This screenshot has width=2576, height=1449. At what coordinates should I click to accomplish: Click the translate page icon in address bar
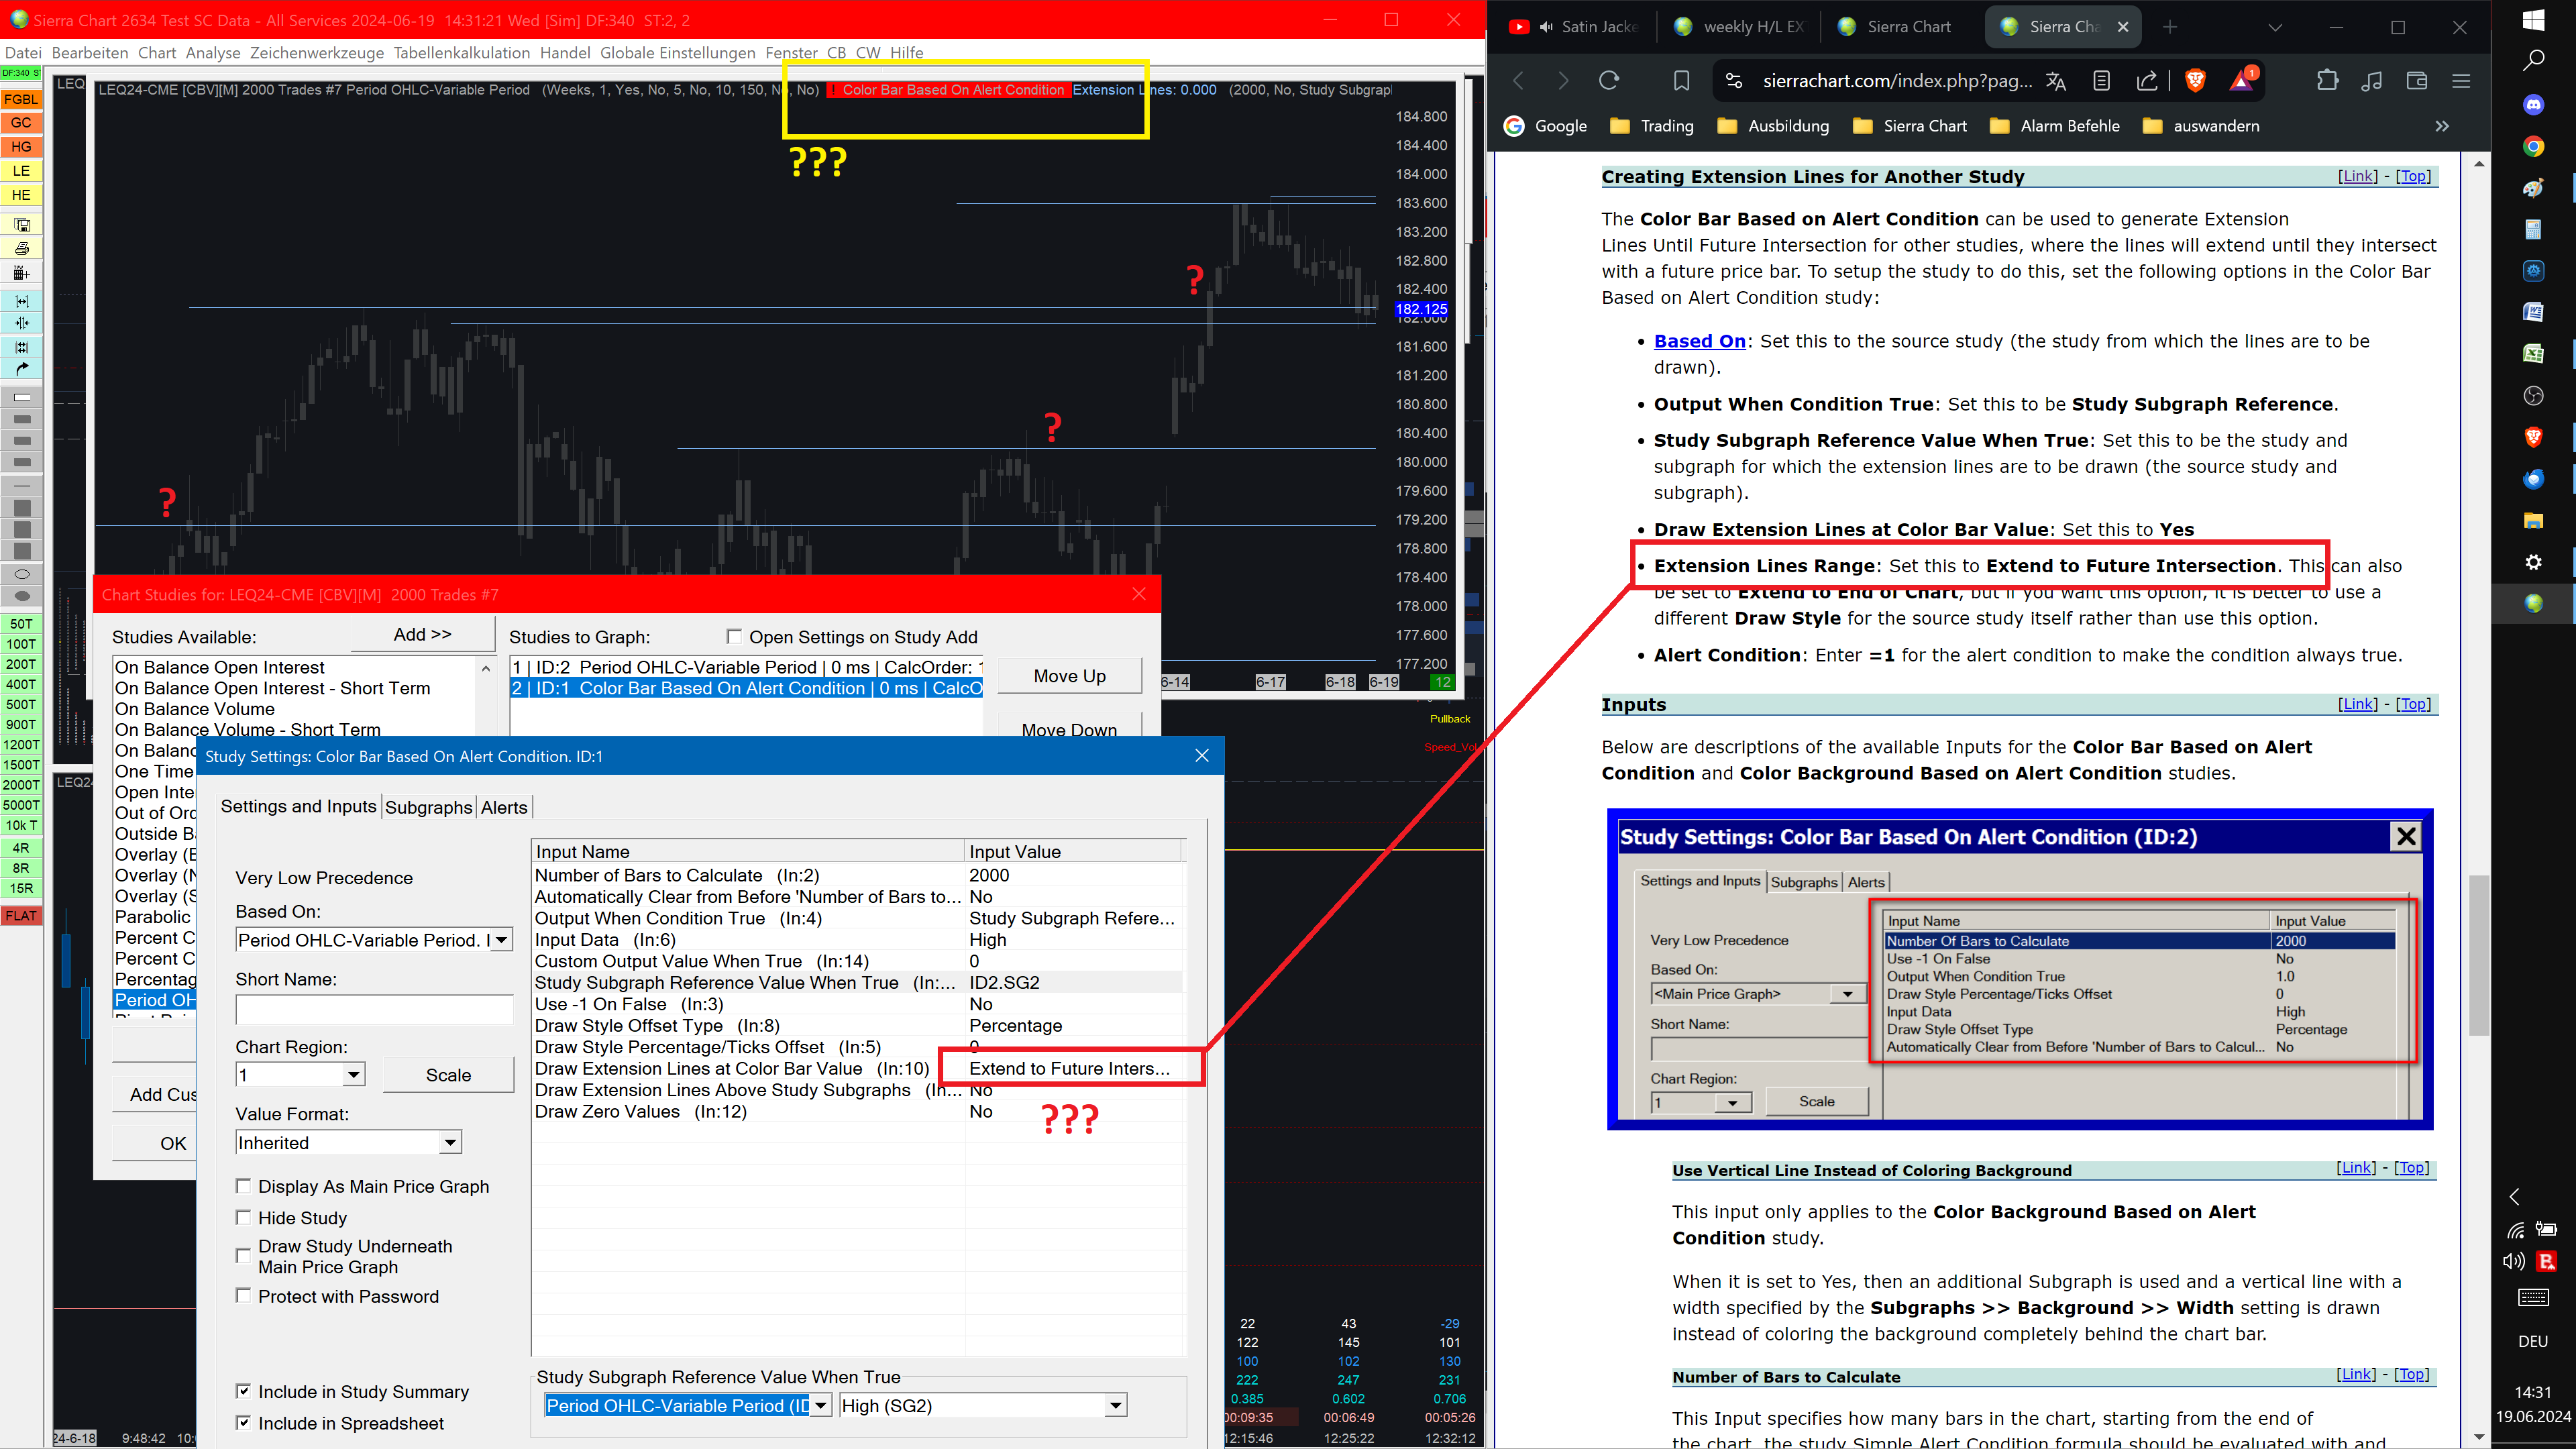pyautogui.click(x=2056, y=81)
